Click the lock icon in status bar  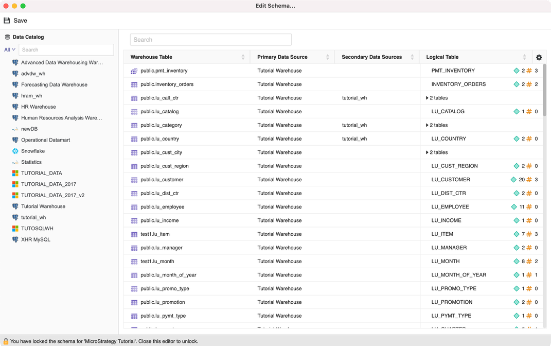(x=6, y=341)
